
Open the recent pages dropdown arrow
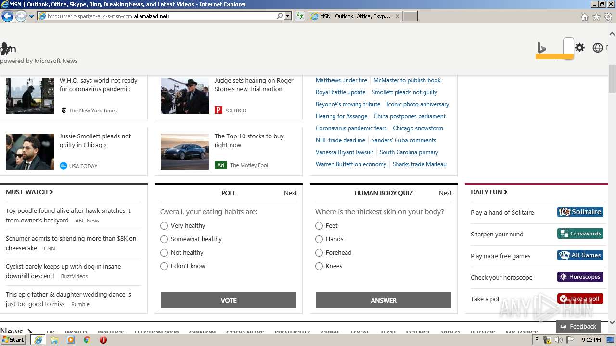[31, 16]
